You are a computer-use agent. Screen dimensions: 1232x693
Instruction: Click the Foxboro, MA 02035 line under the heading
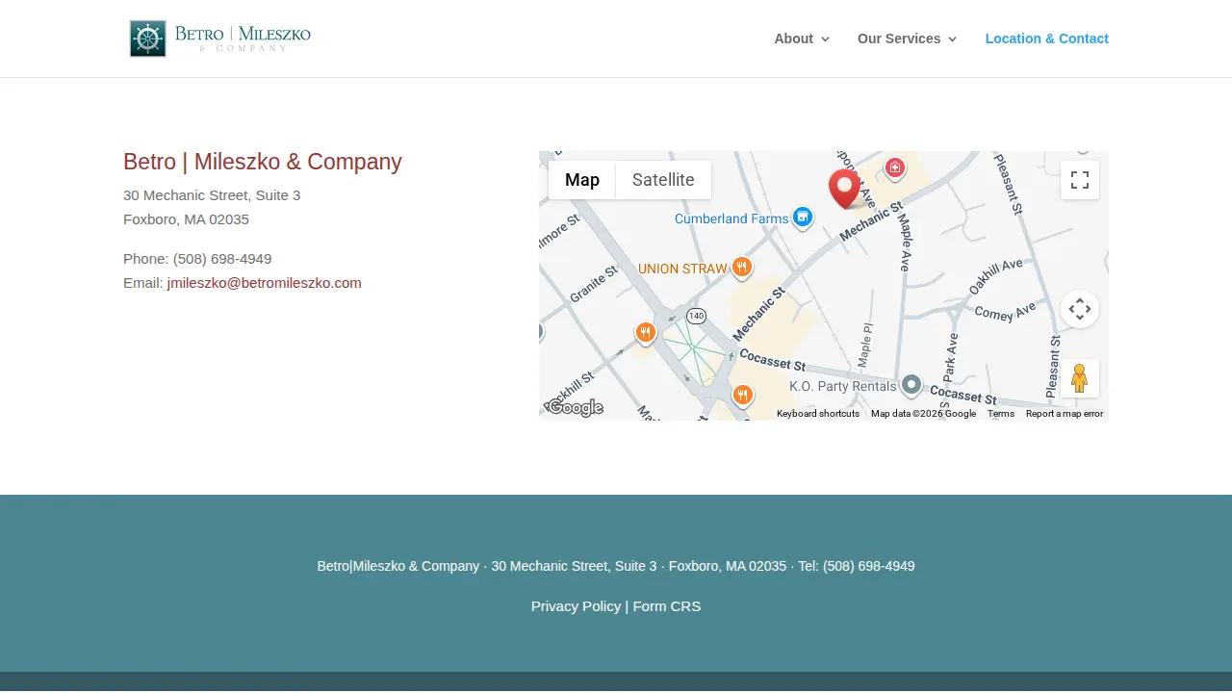(187, 219)
